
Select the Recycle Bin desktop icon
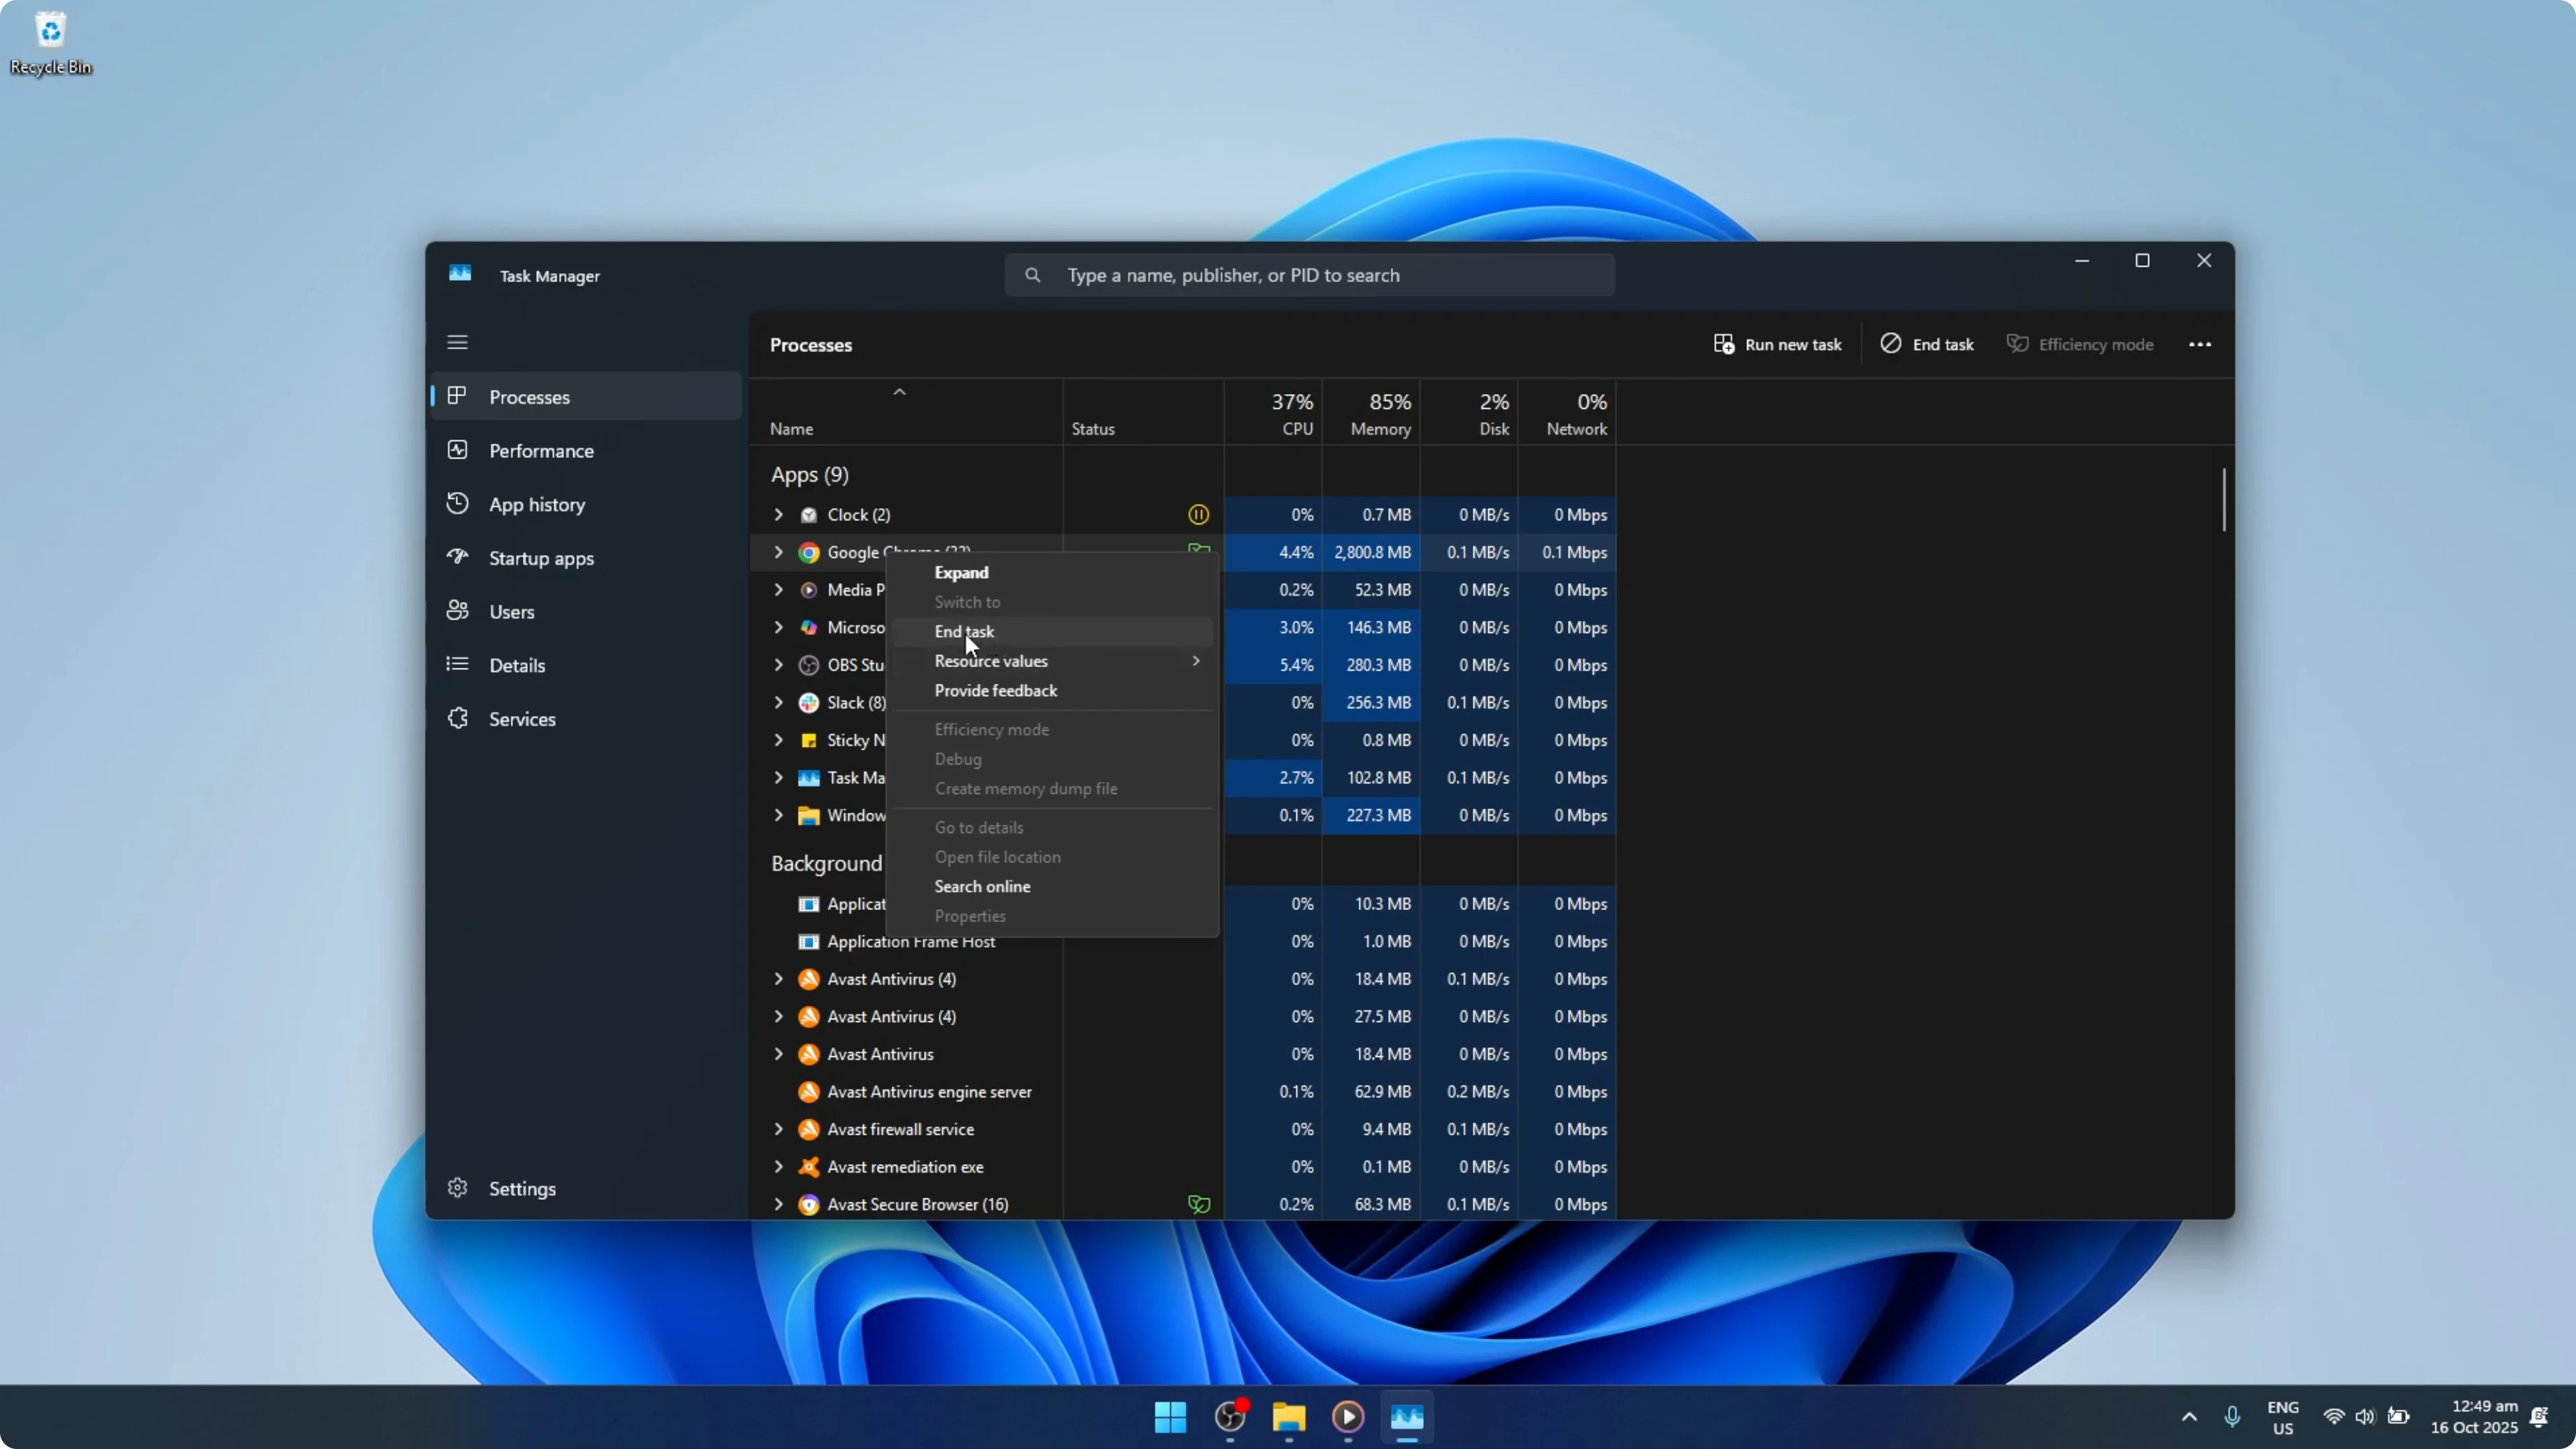click(x=51, y=42)
